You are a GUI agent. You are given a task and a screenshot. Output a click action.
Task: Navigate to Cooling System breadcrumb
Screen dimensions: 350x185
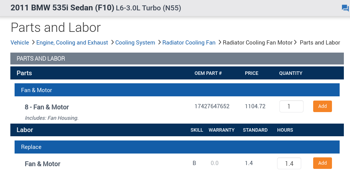tap(135, 43)
